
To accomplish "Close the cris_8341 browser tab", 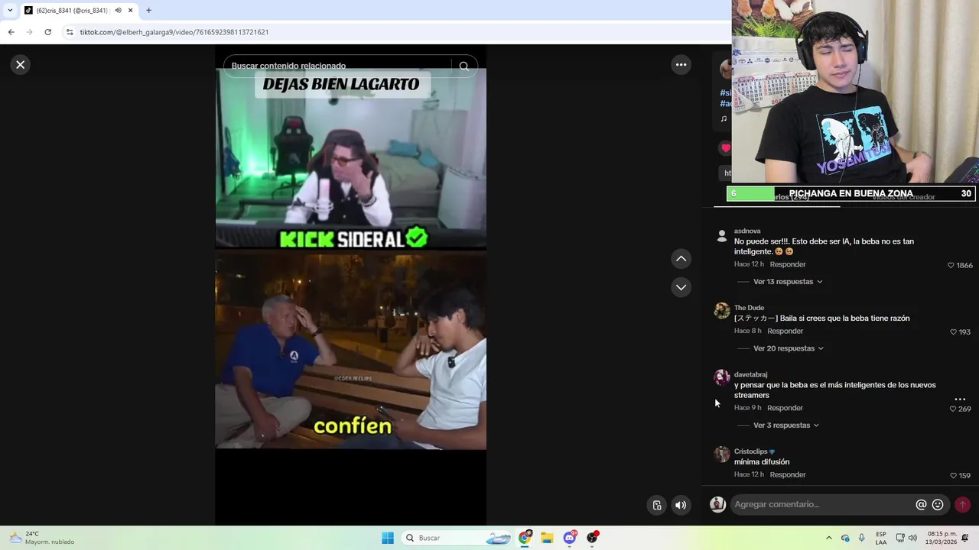I will point(130,10).
